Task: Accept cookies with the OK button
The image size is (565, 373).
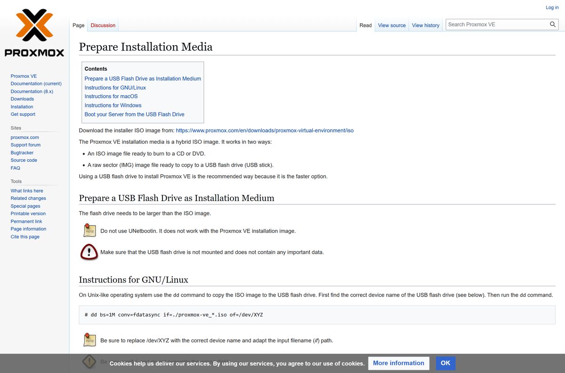Action: (445, 363)
